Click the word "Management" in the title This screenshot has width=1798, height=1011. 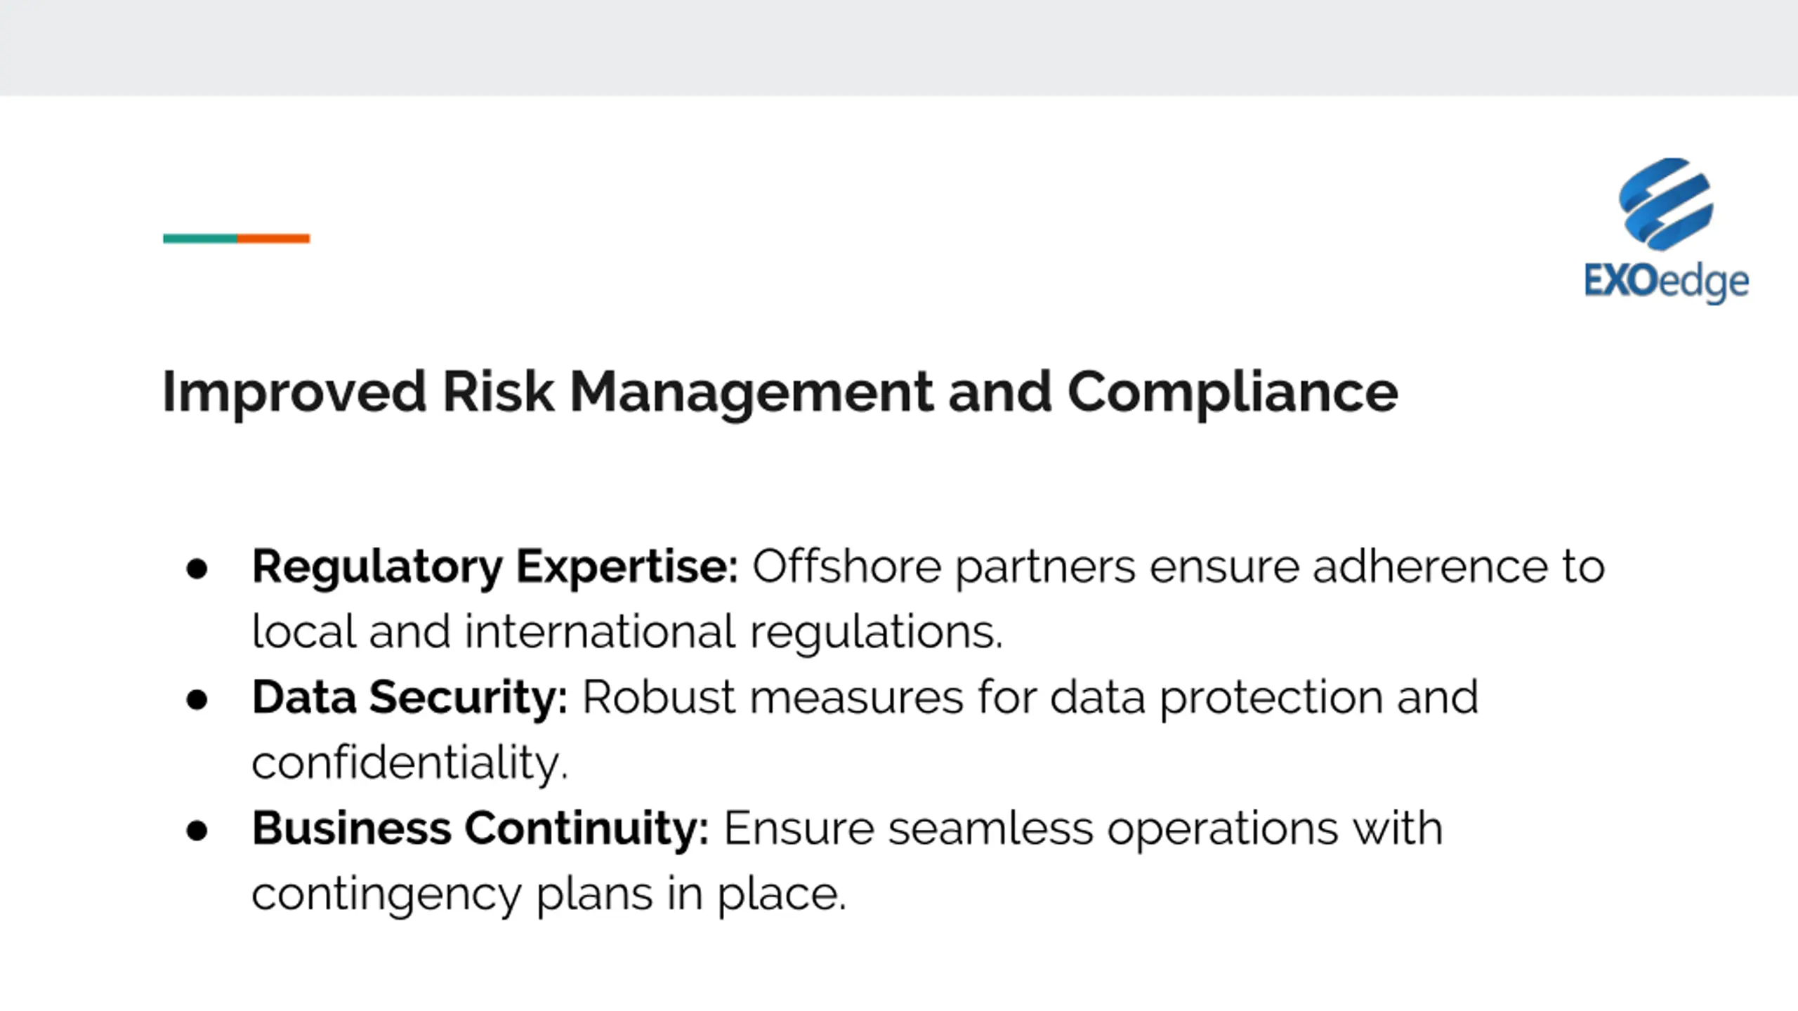point(751,392)
